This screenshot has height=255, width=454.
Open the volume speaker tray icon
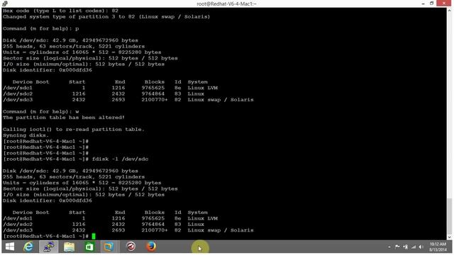tap(421, 247)
